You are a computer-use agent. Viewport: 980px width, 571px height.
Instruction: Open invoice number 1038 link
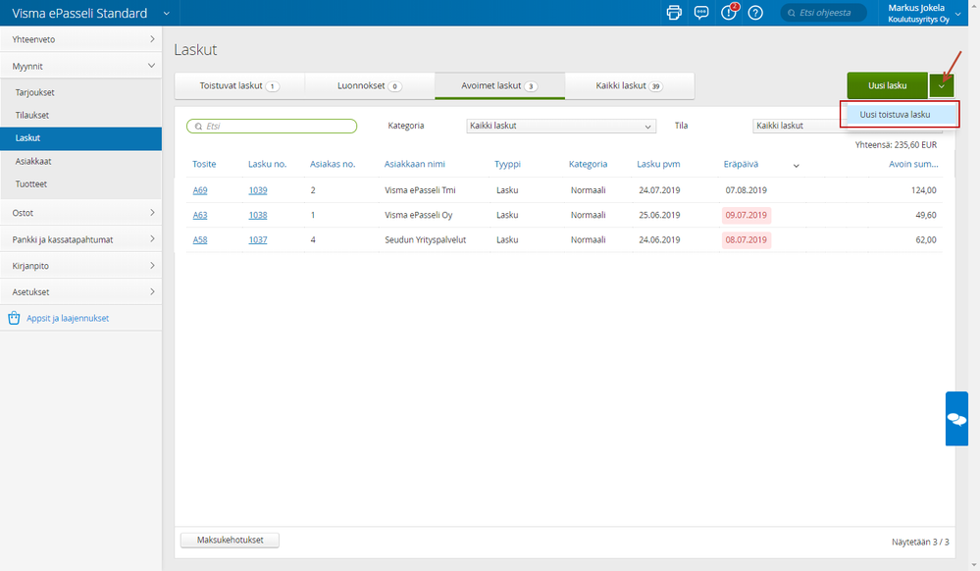click(x=257, y=215)
